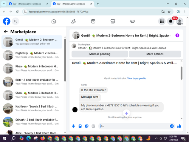
Task: Click the address bar URL
Action: (x=59, y=12)
